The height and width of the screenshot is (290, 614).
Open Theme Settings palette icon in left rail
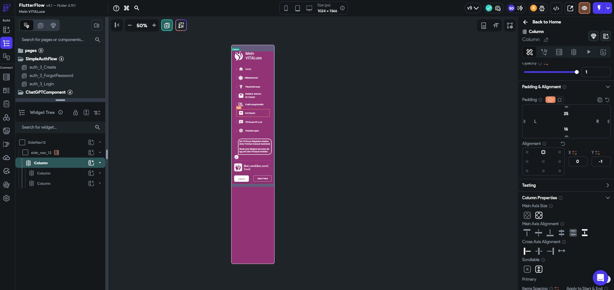(6, 185)
